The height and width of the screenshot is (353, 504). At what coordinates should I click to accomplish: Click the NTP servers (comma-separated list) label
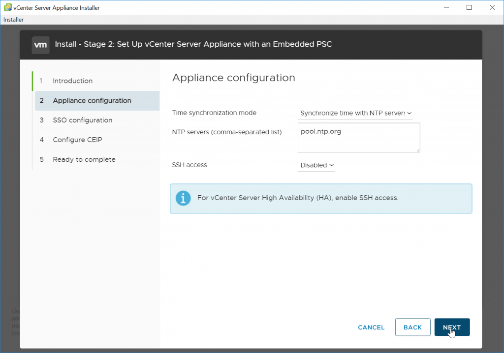(226, 132)
